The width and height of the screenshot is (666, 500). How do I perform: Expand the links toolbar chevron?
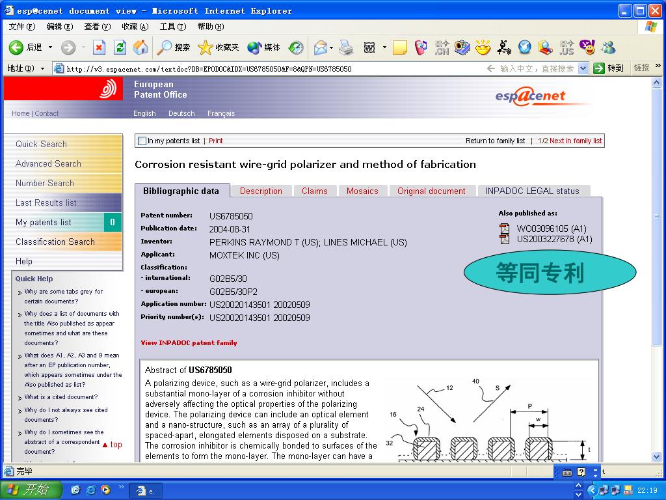pos(658,66)
